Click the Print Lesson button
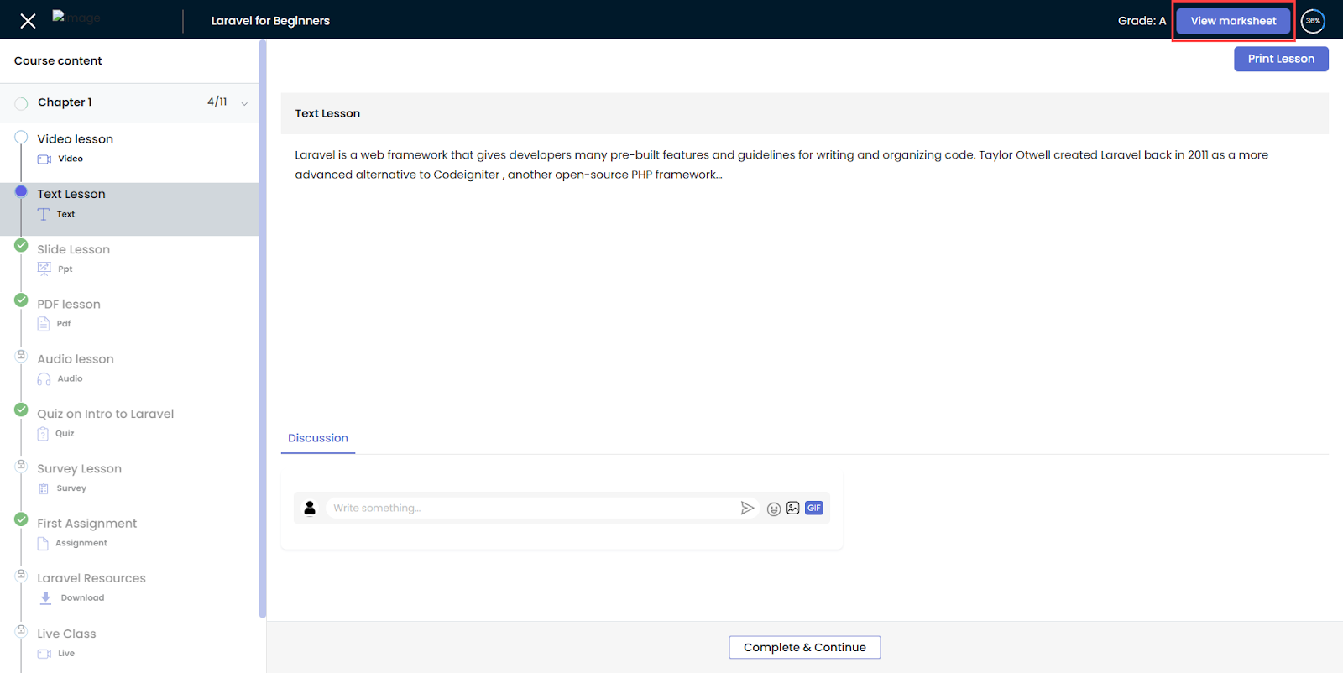The width and height of the screenshot is (1343, 673). click(x=1281, y=59)
